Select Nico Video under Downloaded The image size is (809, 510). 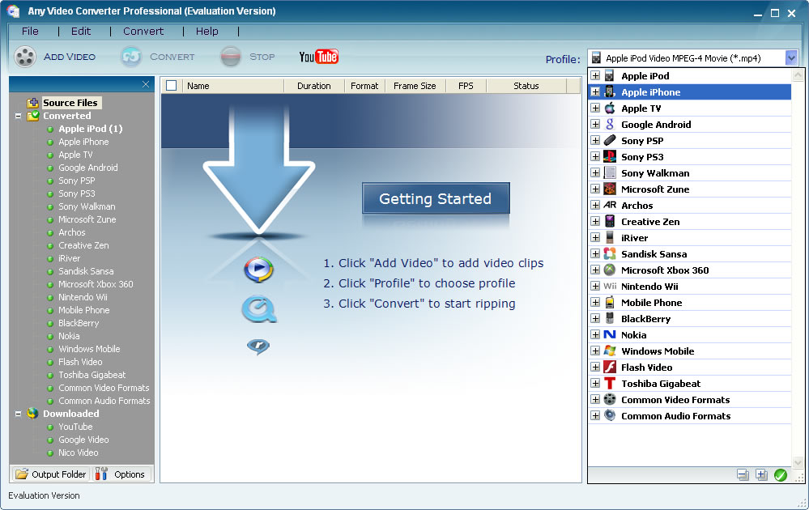[78, 453]
